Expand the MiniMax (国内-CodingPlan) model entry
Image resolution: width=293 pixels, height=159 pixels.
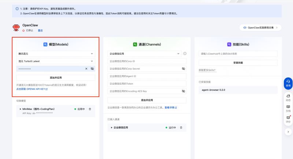click(x=21, y=109)
